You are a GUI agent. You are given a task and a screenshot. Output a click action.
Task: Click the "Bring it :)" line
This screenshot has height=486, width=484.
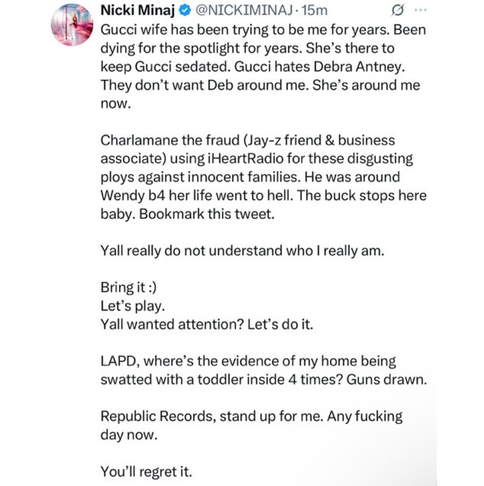tap(126, 288)
